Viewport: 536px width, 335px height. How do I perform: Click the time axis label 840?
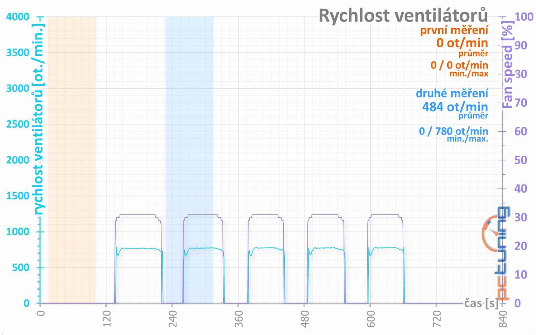point(503,318)
